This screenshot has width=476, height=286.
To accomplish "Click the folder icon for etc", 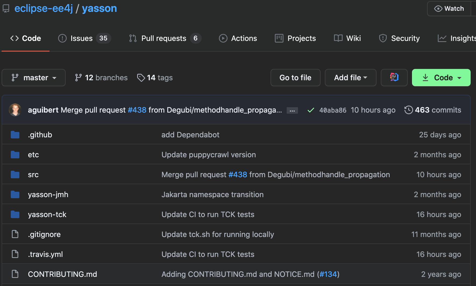I will (15, 155).
